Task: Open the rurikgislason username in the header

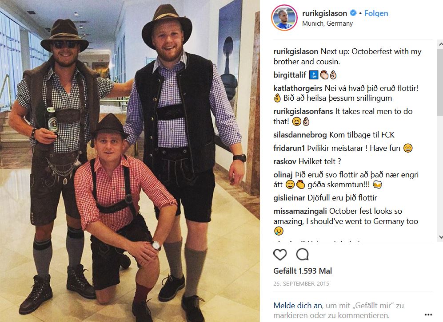Action: pyautogui.click(x=325, y=13)
